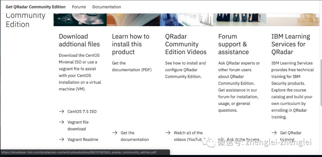Open the Vagrant Readme link
Screen dimensions: 322x157
[x=83, y=139]
